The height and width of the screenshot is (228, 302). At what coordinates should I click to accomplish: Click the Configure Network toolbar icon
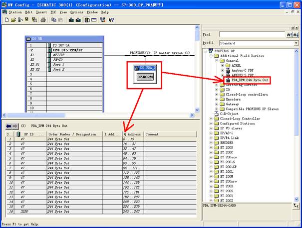(103, 20)
